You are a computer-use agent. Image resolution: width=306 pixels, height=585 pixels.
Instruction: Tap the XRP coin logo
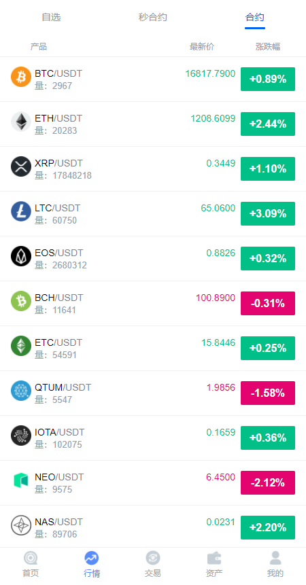click(x=21, y=166)
